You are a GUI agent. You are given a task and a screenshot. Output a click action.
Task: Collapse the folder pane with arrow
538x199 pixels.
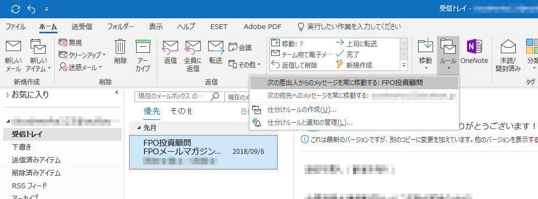pos(117,93)
